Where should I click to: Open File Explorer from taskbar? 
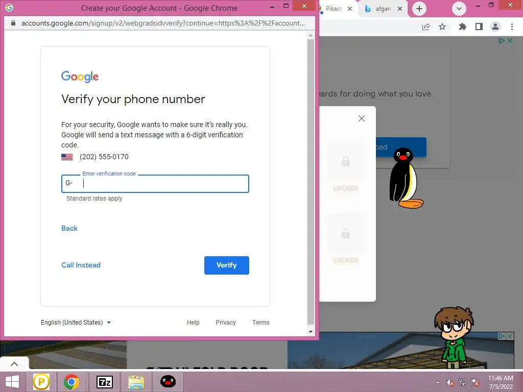tap(136, 382)
